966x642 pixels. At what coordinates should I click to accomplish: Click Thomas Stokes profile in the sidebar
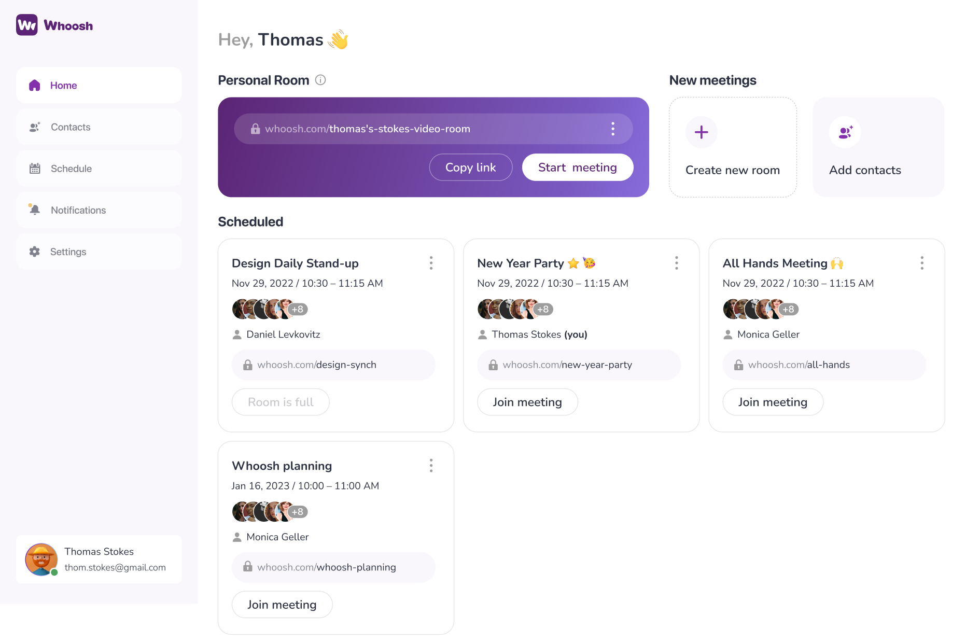[99, 560]
